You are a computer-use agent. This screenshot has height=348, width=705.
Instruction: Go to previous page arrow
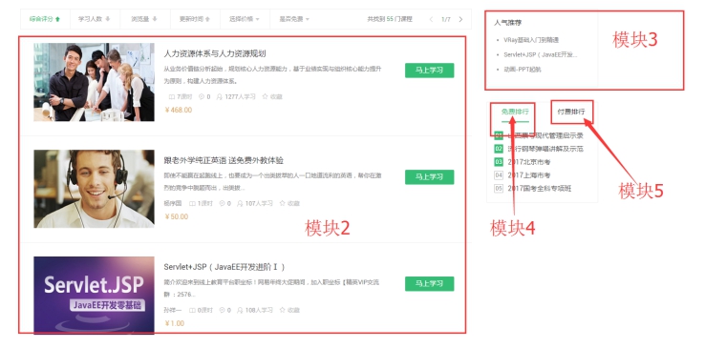tap(431, 19)
